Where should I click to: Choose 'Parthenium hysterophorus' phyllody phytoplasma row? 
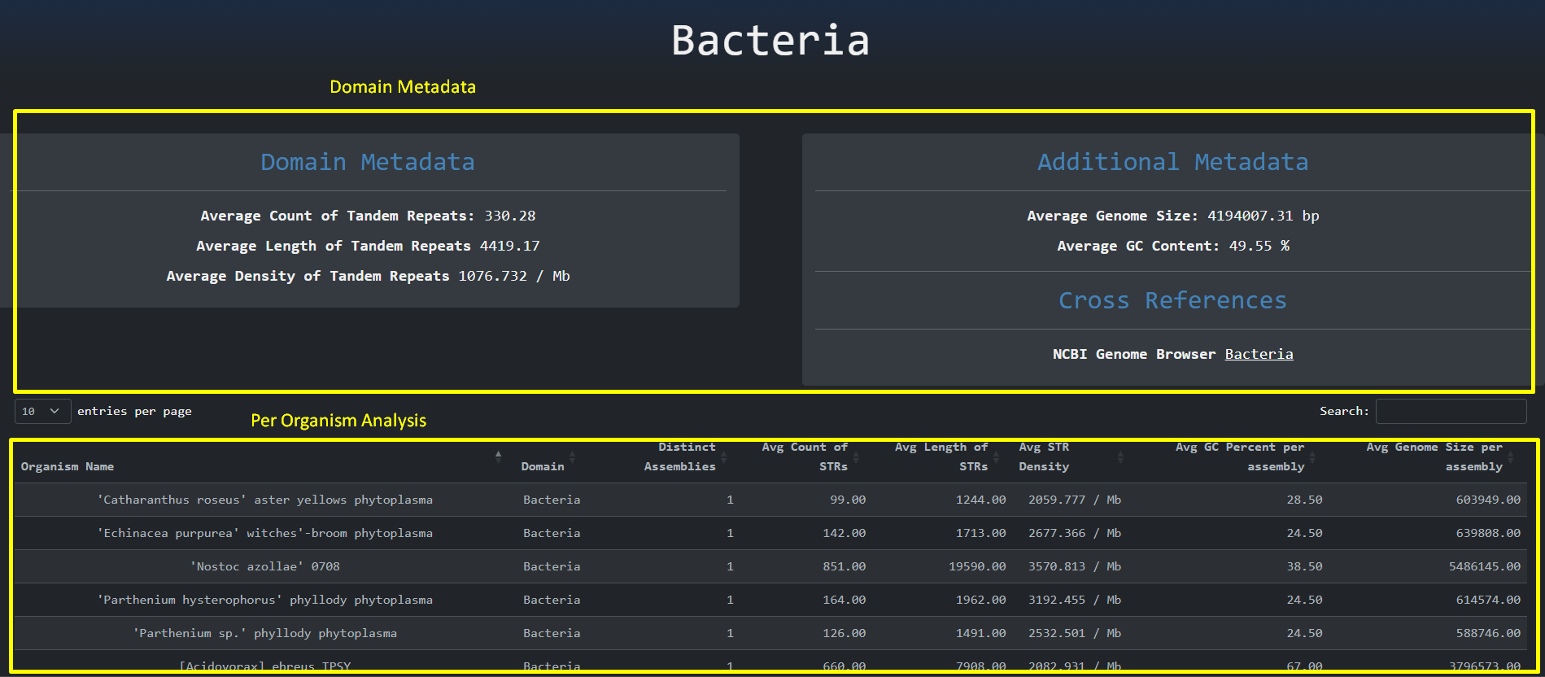click(x=264, y=600)
